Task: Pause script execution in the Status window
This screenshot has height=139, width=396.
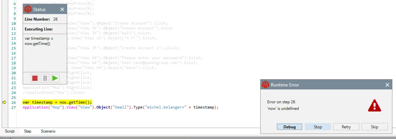Action: click(45, 78)
